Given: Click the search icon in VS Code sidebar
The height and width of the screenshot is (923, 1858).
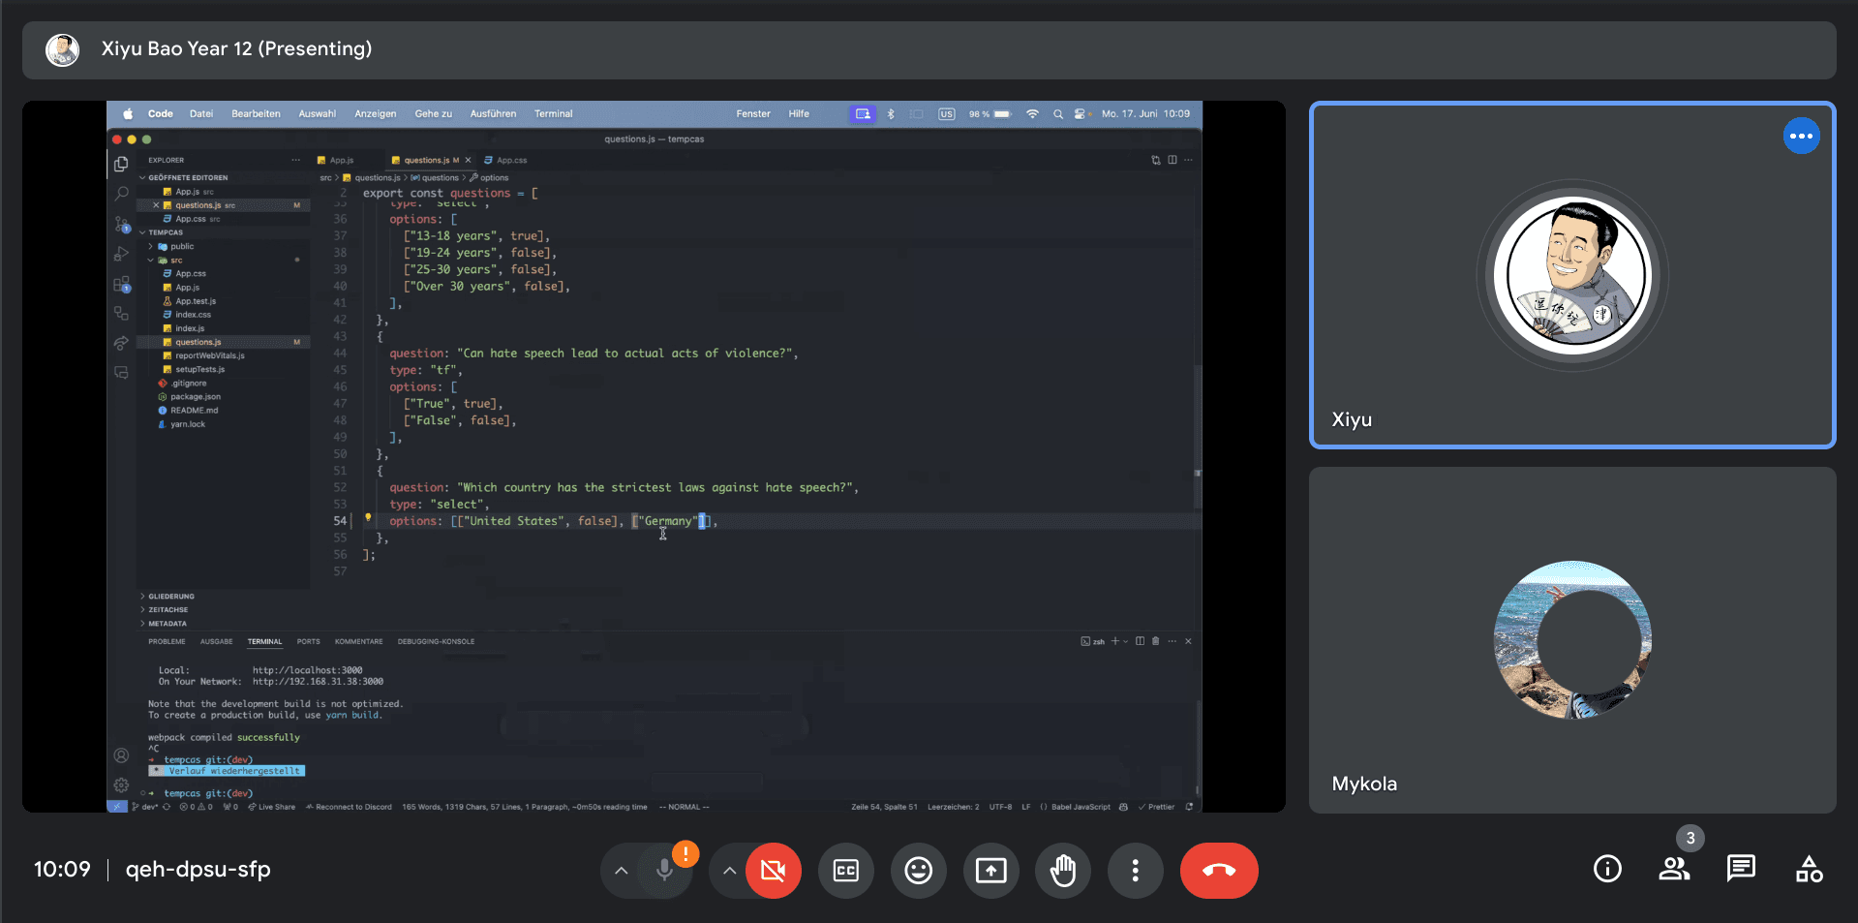Looking at the screenshot, I should point(122,194).
